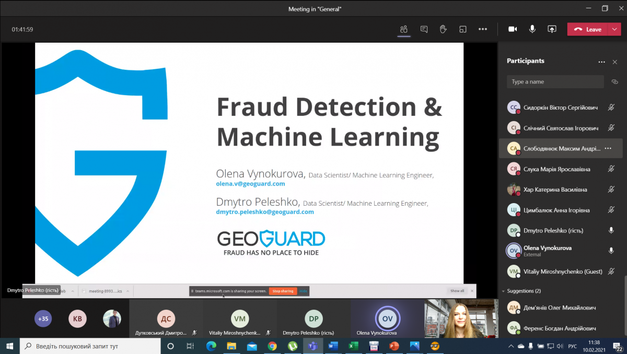Toggle the camera on or off
The image size is (627, 354).
513,29
